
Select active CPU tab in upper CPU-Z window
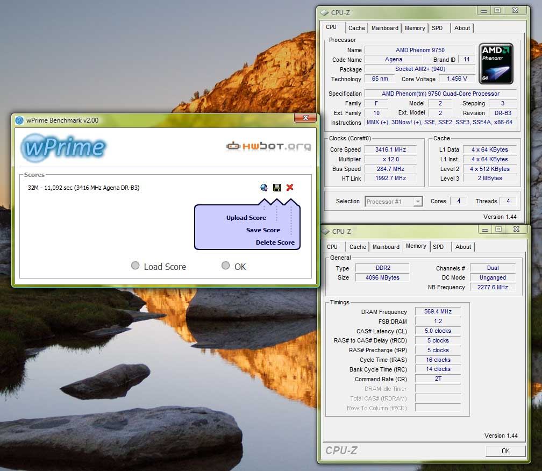[x=331, y=27]
